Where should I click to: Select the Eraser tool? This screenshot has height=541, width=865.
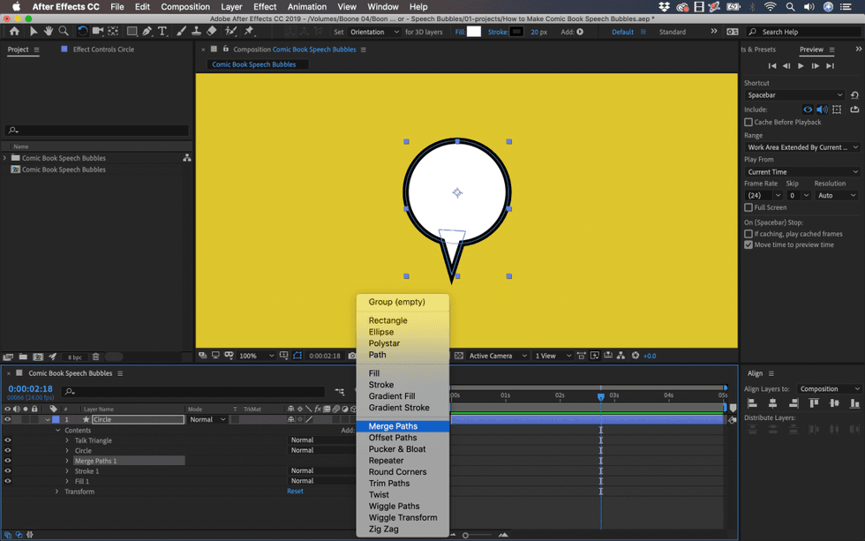click(211, 32)
